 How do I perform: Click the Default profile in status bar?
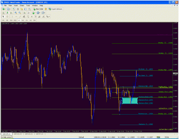pyautogui.click(x=81, y=137)
